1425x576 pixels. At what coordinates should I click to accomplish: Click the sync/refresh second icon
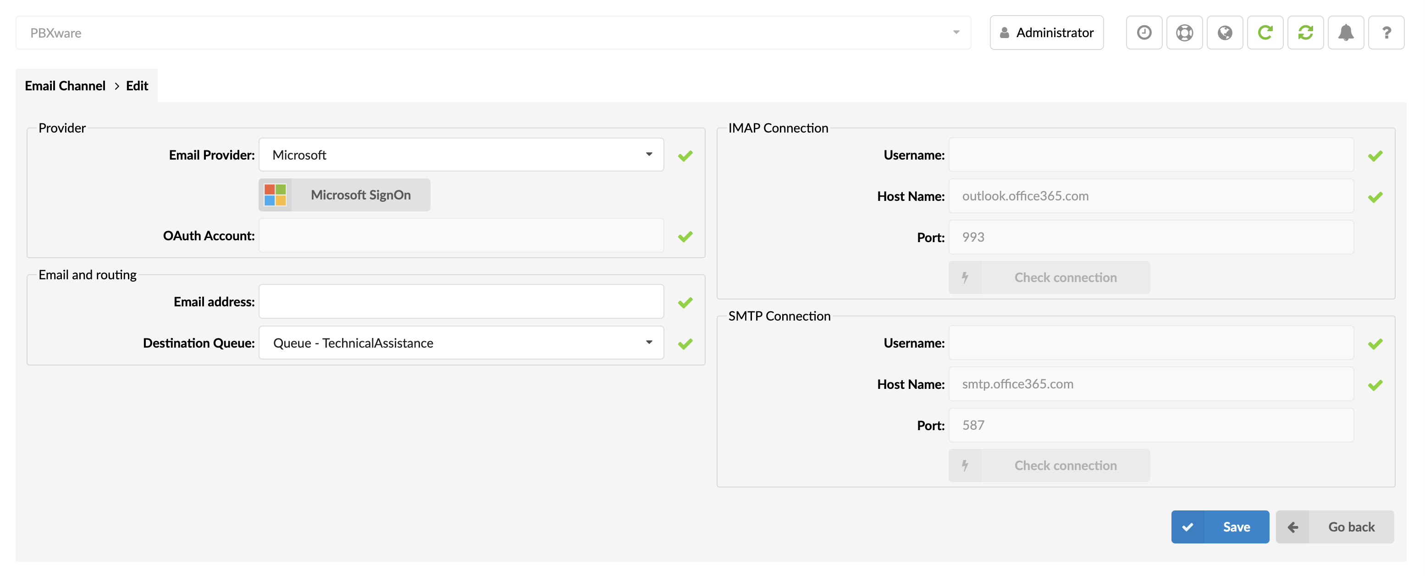(1305, 32)
